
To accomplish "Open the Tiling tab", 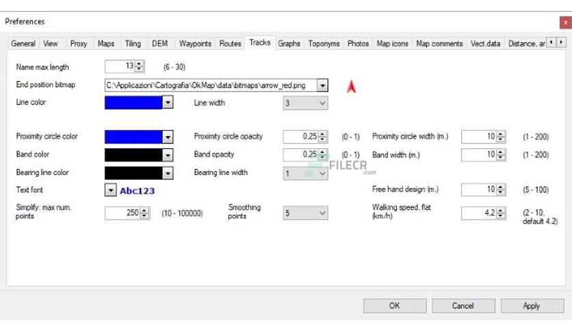I will [133, 44].
